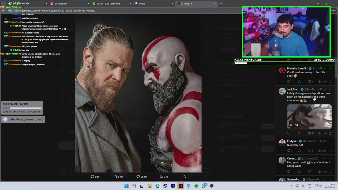Repost JackBur... tweet
Image resolution: width=338 pixels, height=190 pixels.
tap(300, 133)
